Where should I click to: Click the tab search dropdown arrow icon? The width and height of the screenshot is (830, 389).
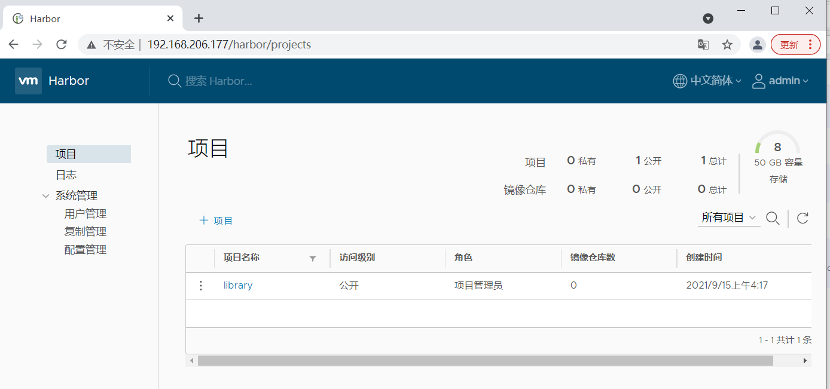708,19
